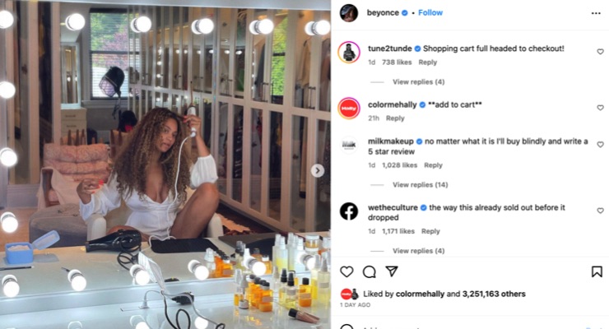The height and width of the screenshot is (329, 609).
Task: Follow the beyonce account
Action: pyautogui.click(x=430, y=13)
